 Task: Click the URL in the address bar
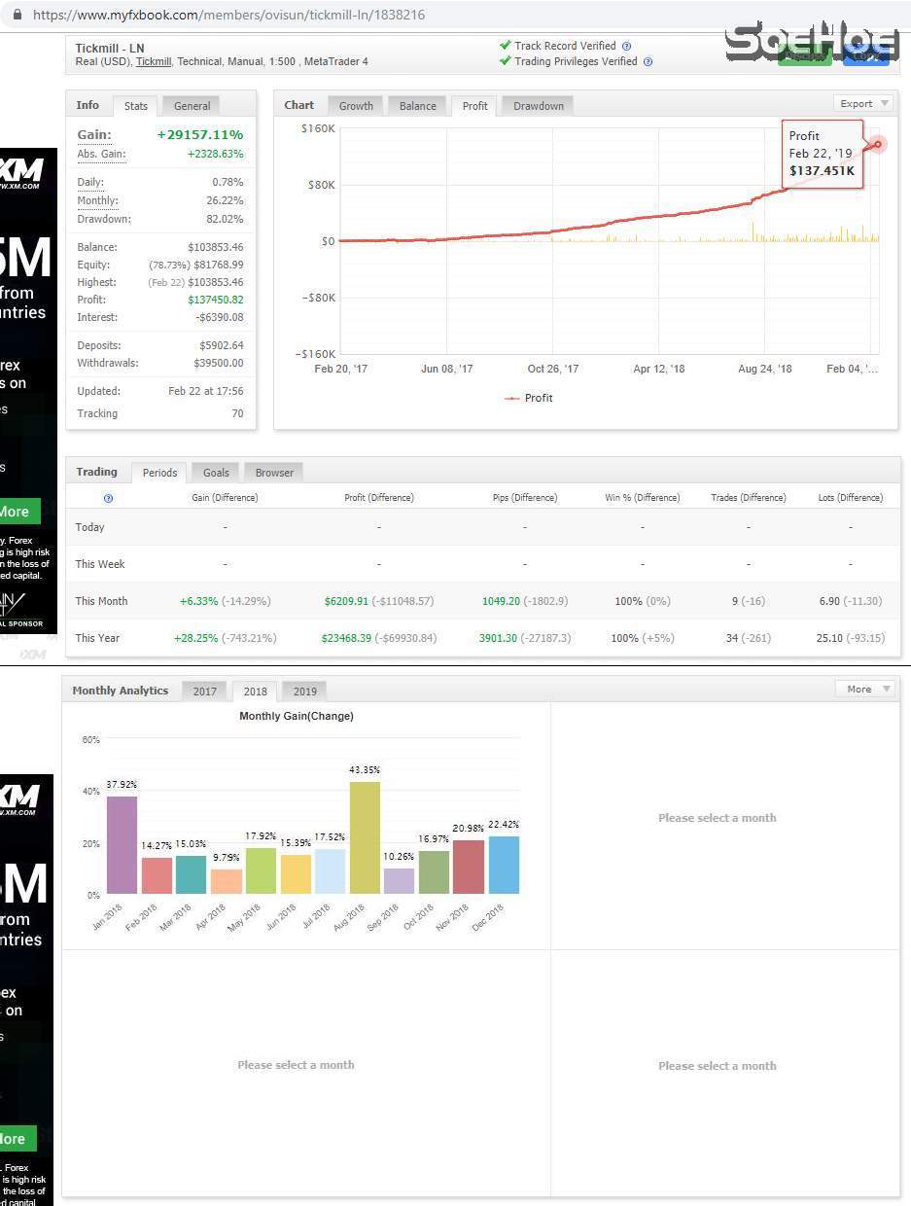coord(228,16)
